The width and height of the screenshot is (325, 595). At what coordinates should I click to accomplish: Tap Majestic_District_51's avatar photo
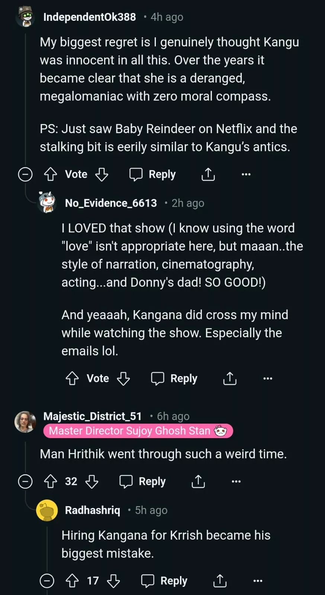25,422
